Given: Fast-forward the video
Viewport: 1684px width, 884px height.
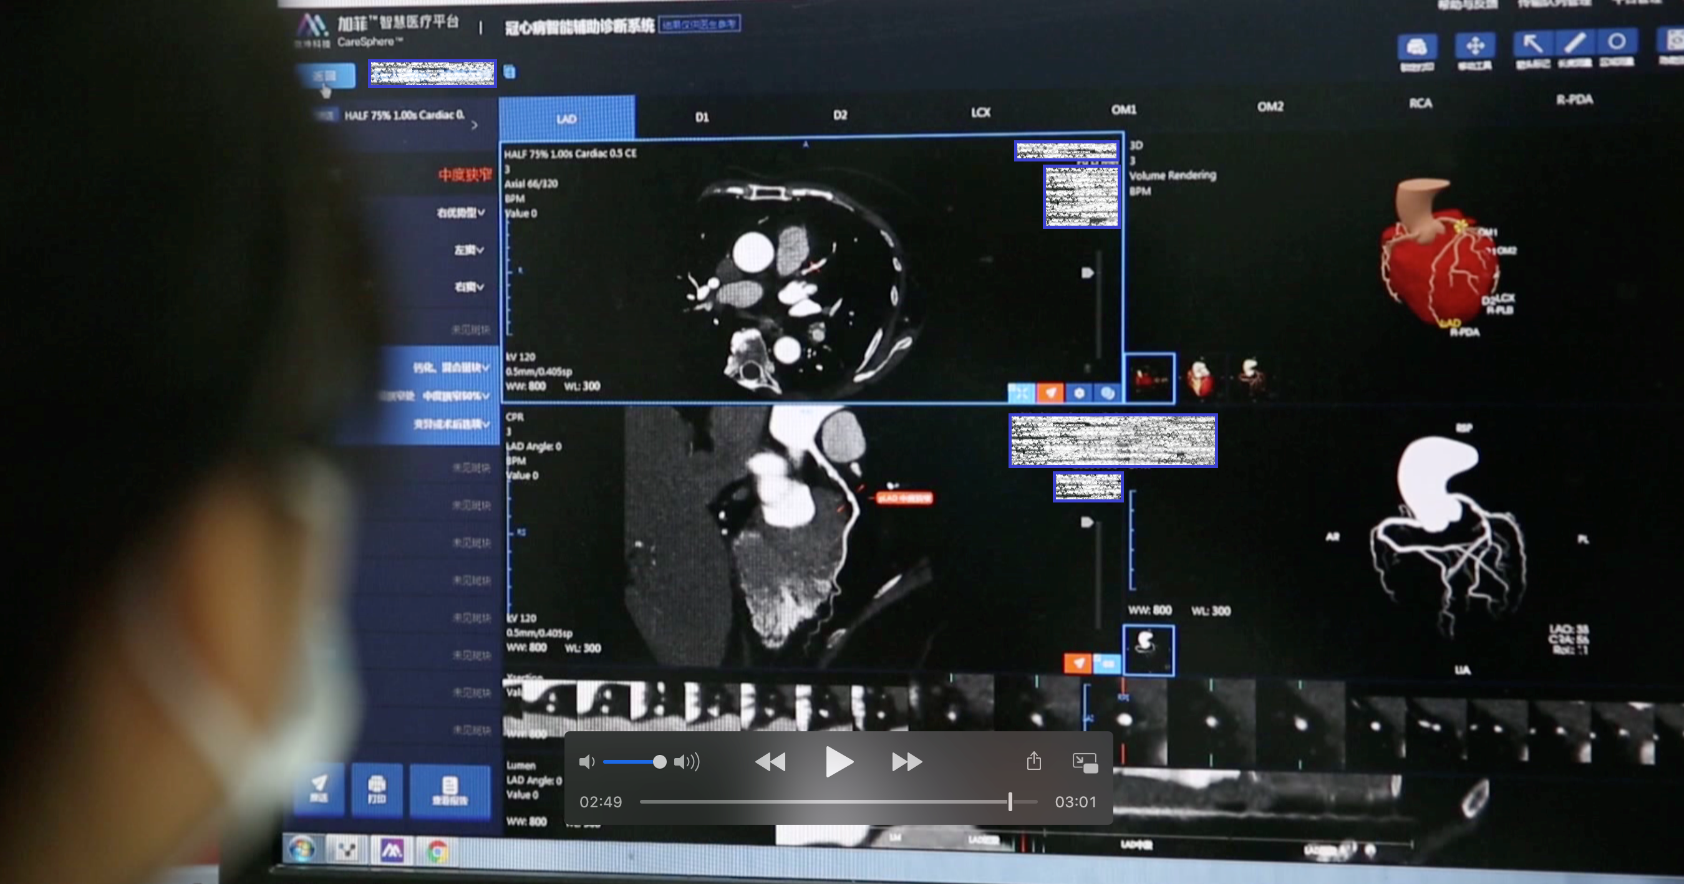Looking at the screenshot, I should point(907,762).
